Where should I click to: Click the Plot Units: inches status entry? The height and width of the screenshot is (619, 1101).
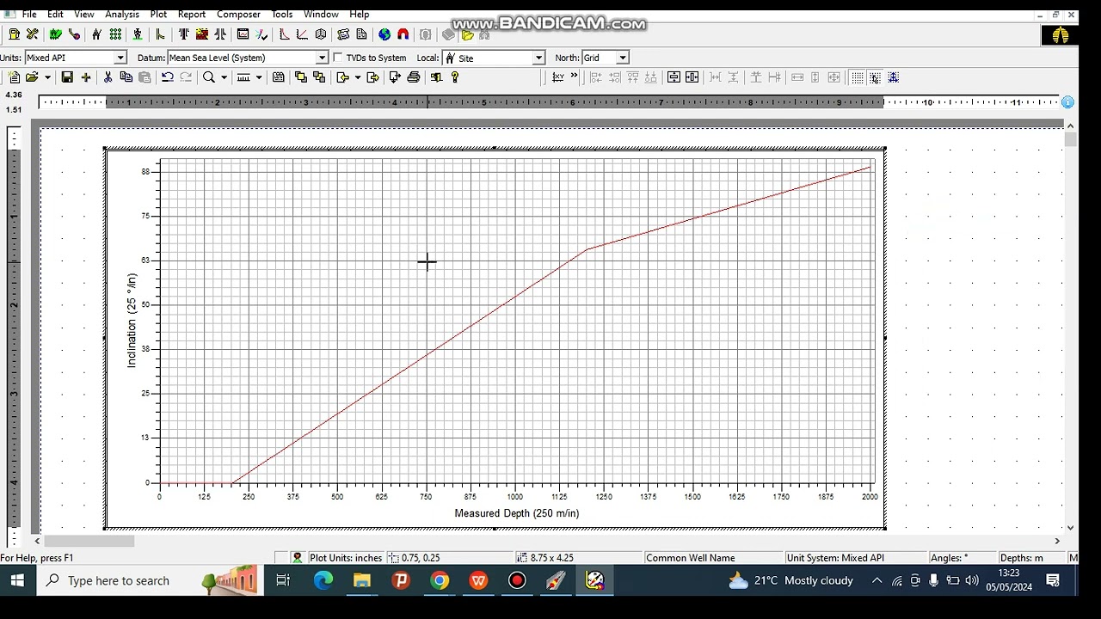[346, 558]
